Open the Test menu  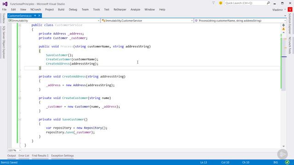coord(107,9)
